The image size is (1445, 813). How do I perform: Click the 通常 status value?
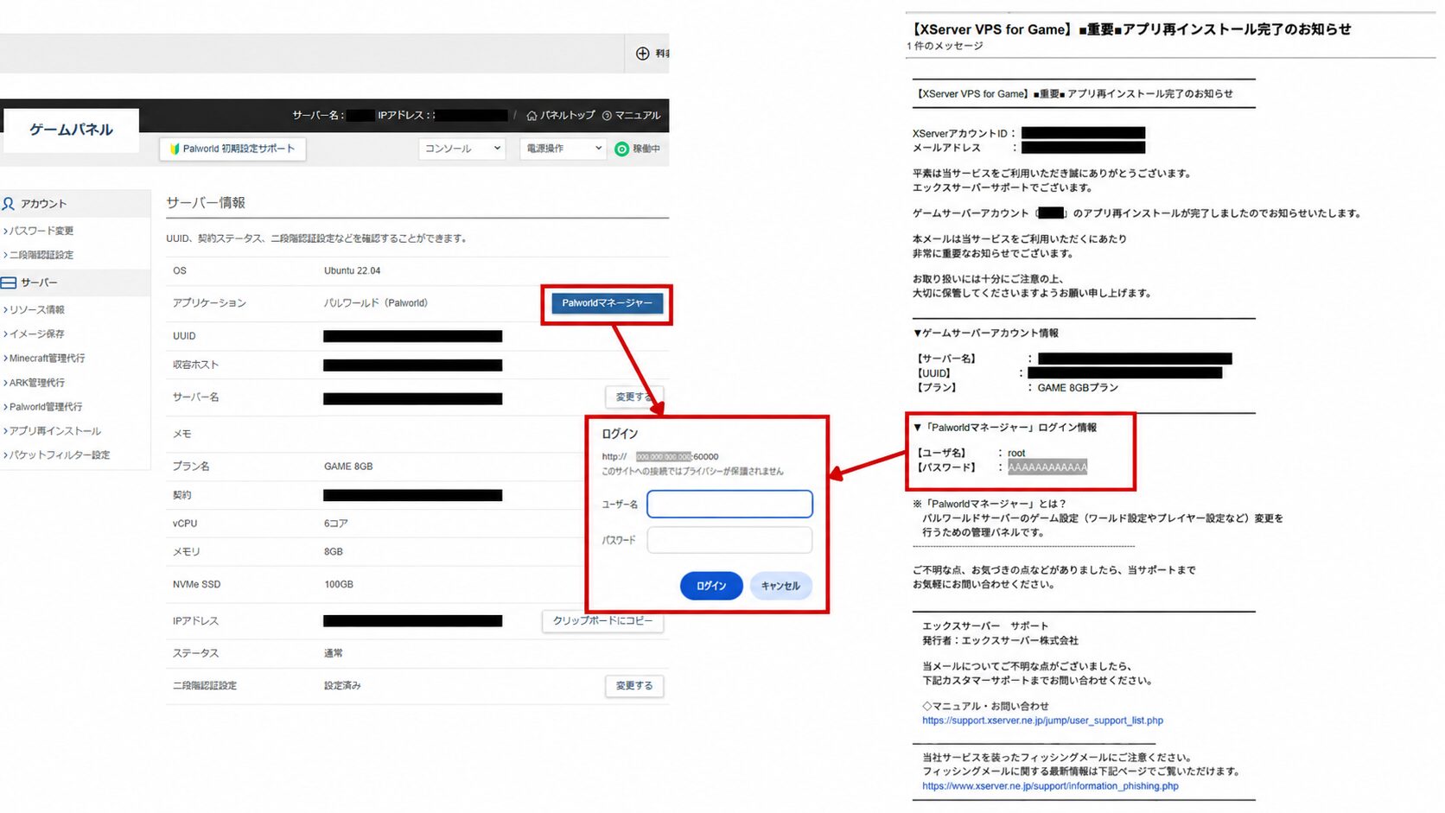pos(333,653)
